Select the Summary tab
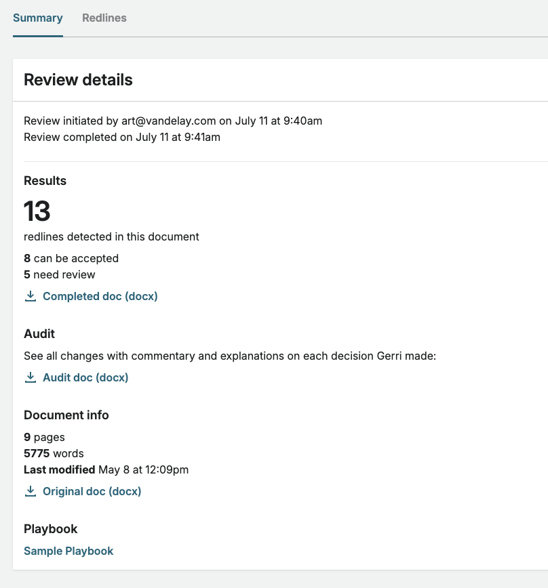This screenshot has height=588, width=548. (x=38, y=18)
